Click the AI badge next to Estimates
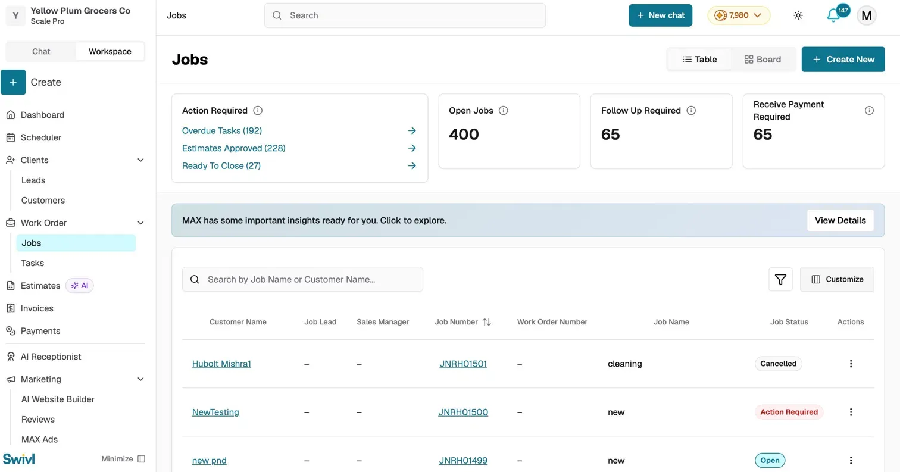 click(x=79, y=286)
